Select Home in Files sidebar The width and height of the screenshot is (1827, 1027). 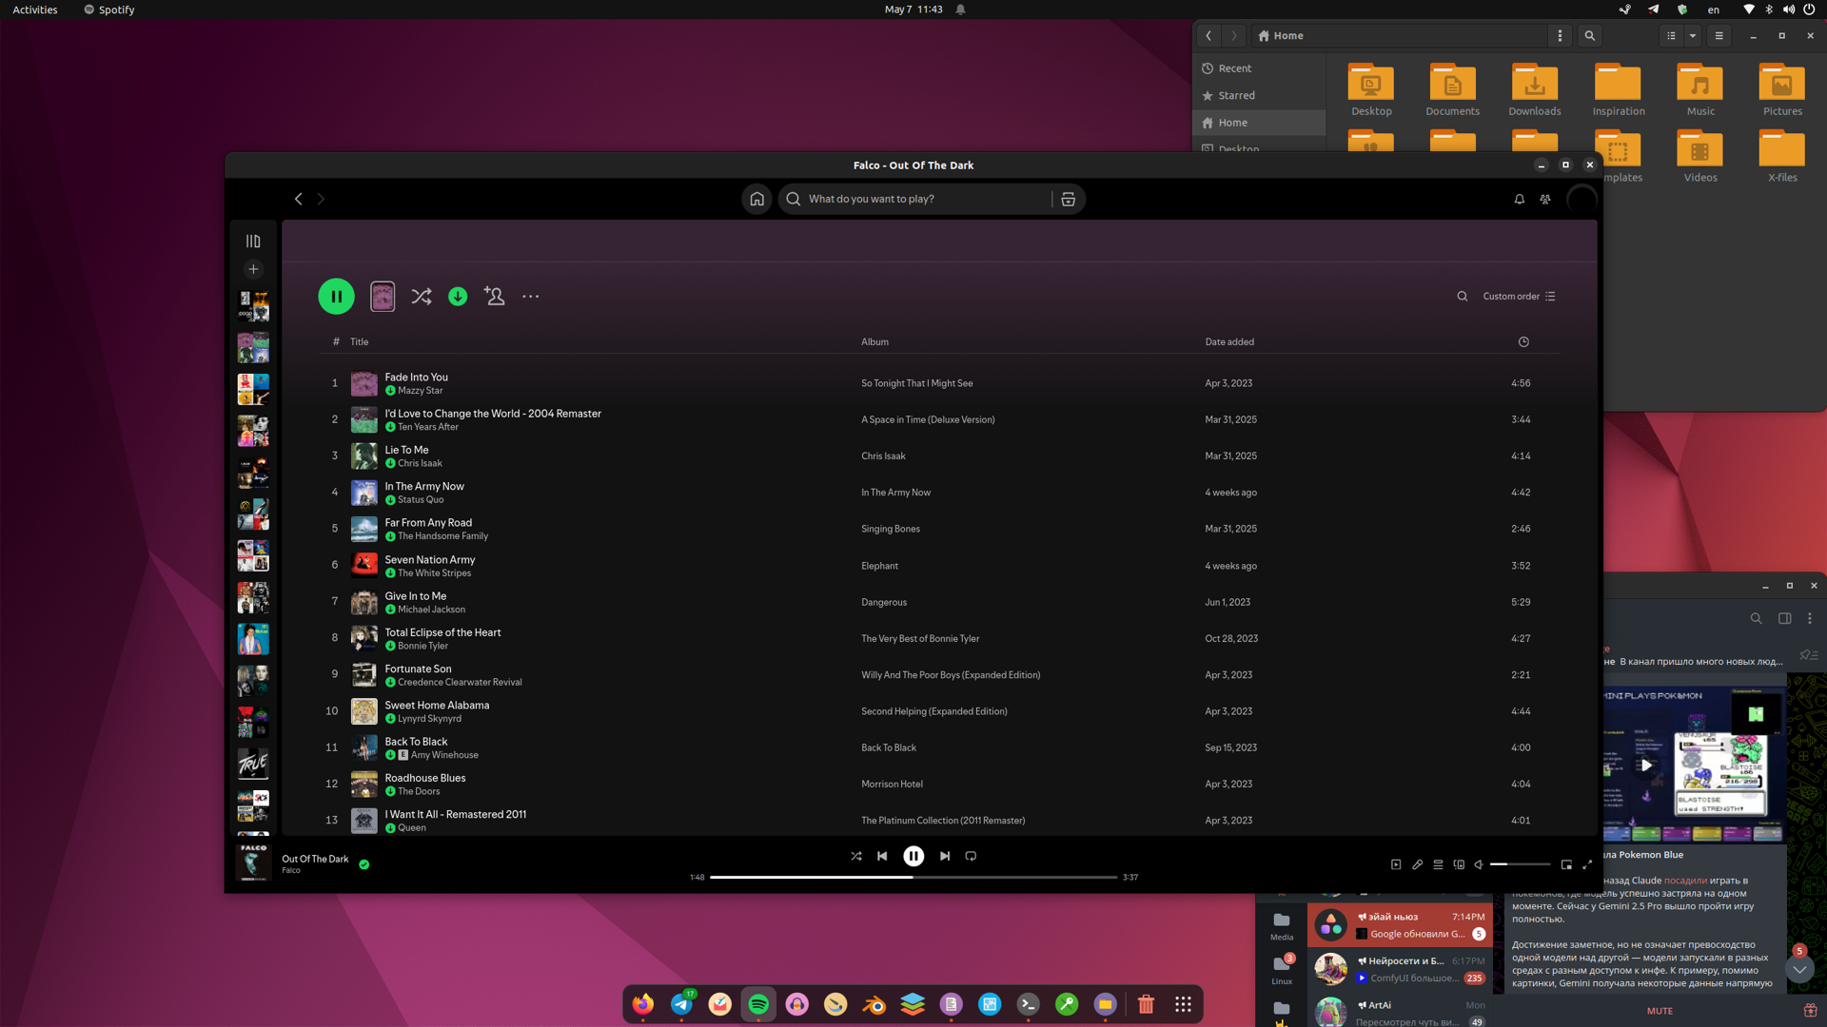(1259, 123)
